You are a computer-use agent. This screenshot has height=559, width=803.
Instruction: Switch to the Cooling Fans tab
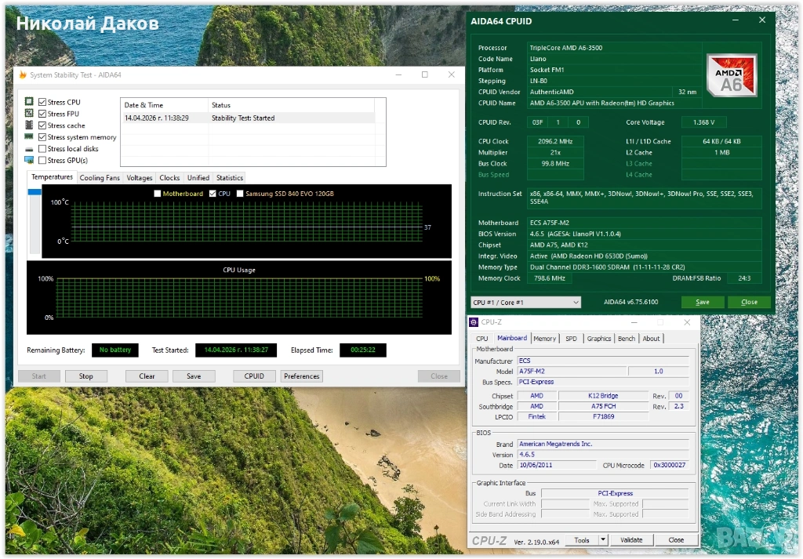100,178
